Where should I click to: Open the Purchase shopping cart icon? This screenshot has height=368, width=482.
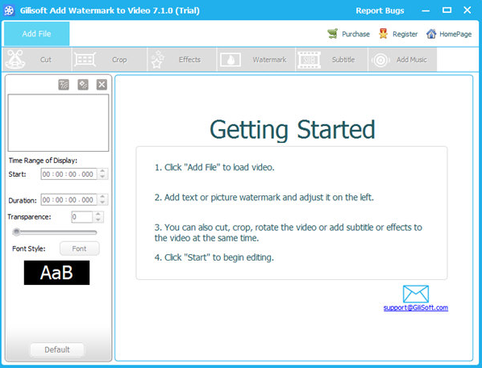coord(333,34)
